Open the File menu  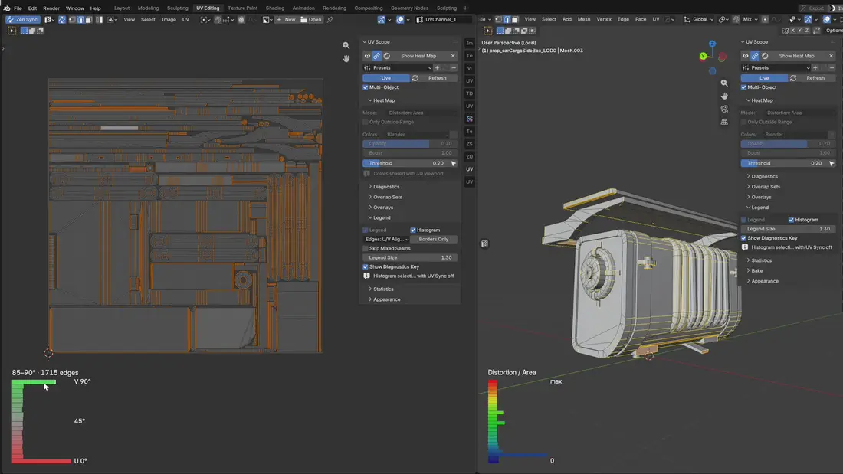point(18,8)
